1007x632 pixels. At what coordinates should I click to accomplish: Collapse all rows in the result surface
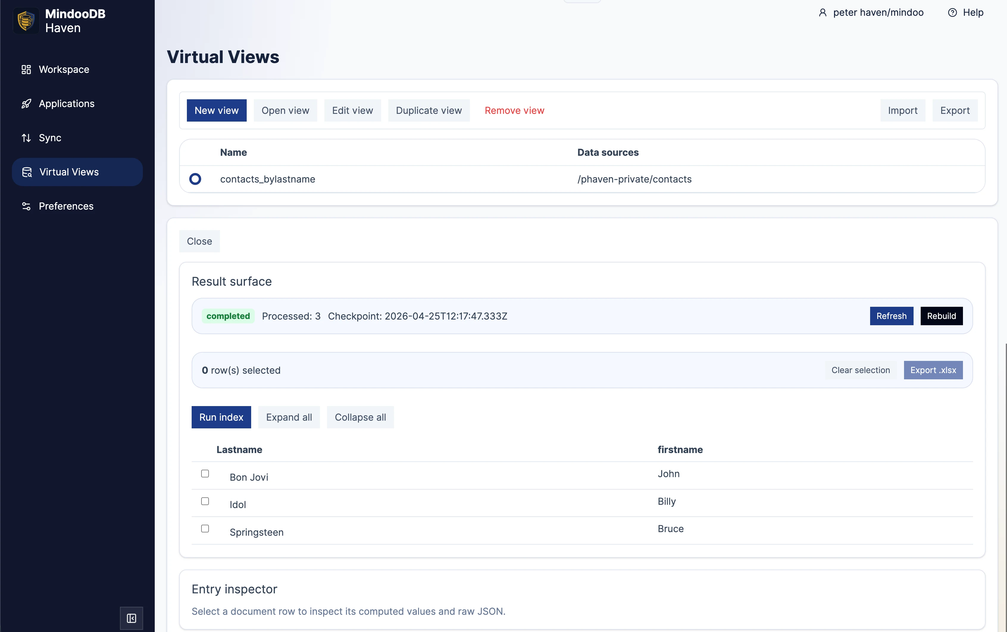[x=360, y=417]
